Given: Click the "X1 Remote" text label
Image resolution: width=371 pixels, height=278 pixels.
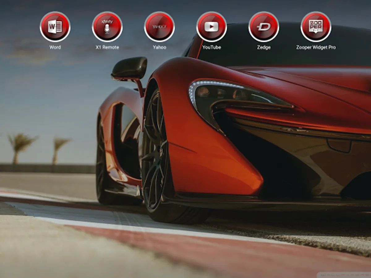Looking at the screenshot, I should coord(107,47).
